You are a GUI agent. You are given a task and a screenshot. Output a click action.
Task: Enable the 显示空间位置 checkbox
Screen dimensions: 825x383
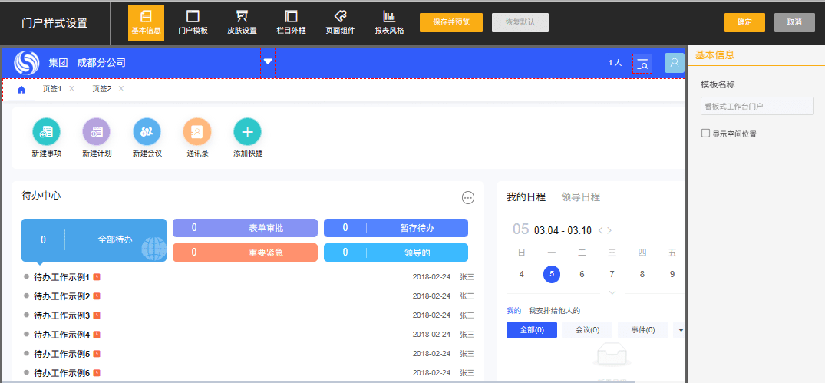pos(705,134)
